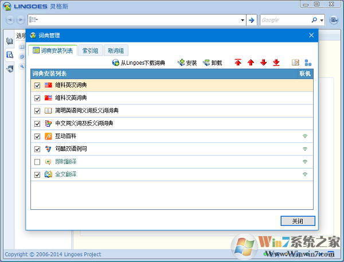
Task: Switch to the 取词组 tab
Action: (x=116, y=50)
